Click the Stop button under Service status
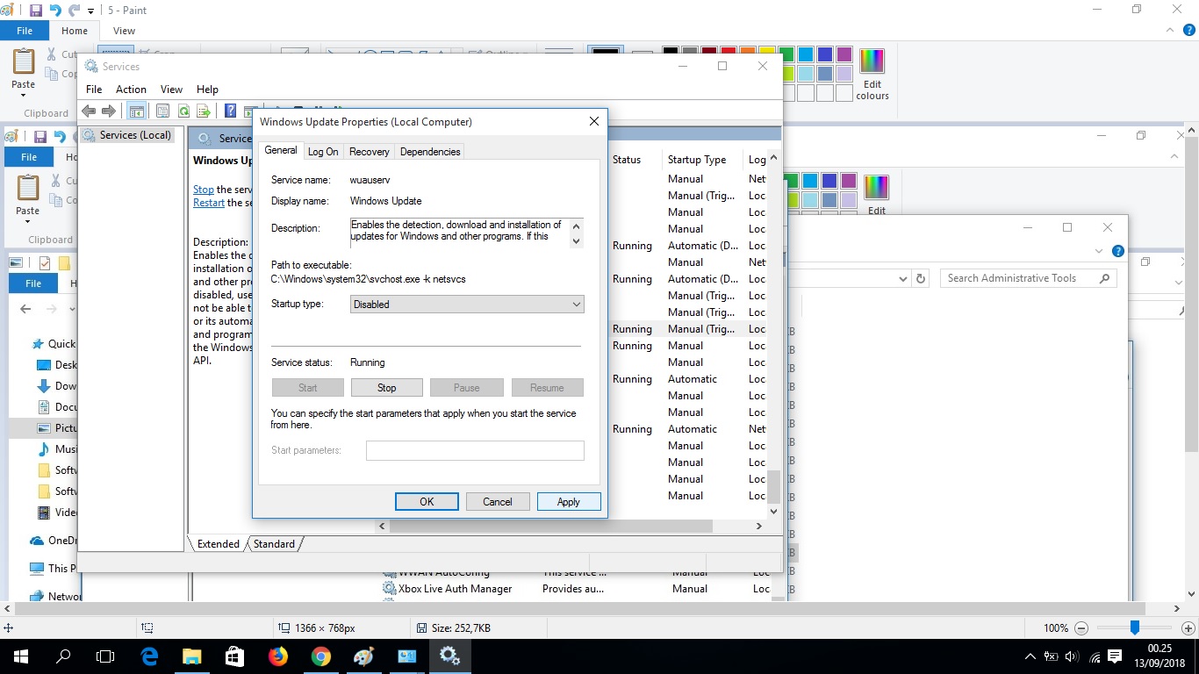 (387, 388)
